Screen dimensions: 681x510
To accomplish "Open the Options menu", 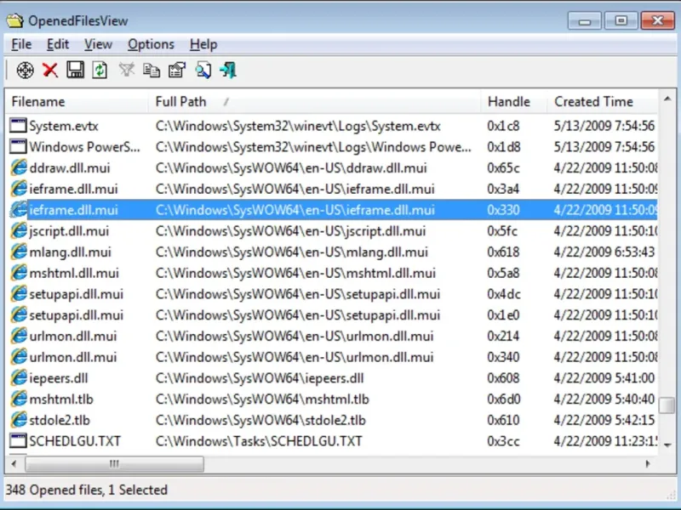I will pos(151,44).
